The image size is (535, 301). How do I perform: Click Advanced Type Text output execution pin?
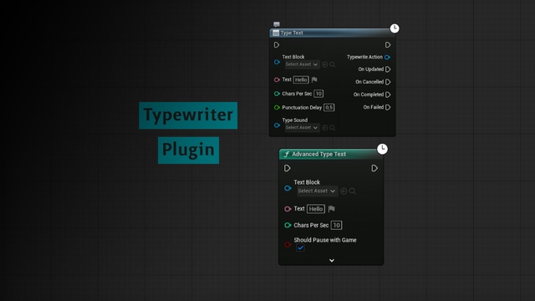374,168
